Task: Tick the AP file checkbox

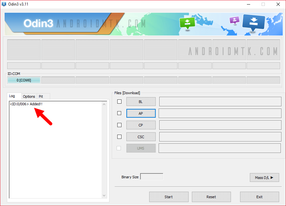Action: [119, 113]
